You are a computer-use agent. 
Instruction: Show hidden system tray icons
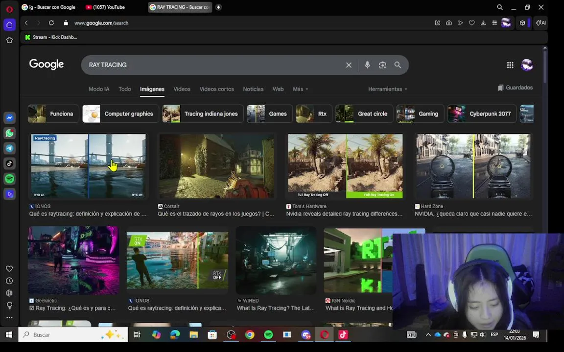pyautogui.click(x=428, y=335)
